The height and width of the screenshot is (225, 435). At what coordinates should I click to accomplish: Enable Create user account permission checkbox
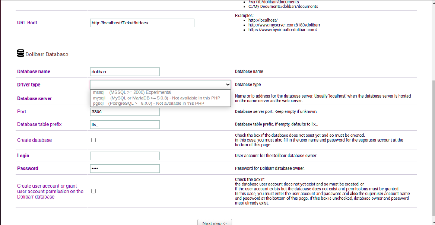(93, 191)
